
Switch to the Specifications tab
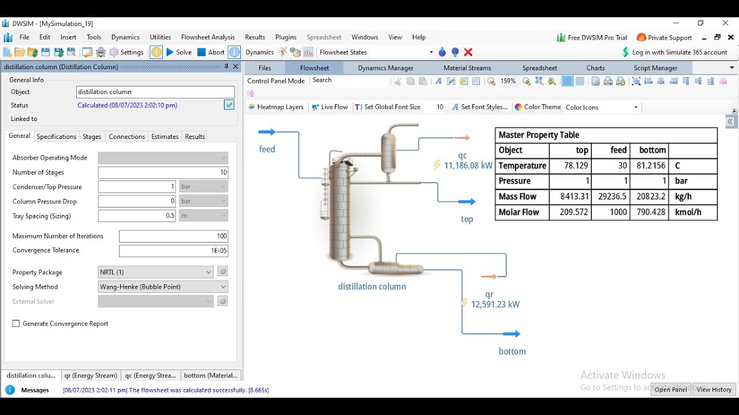click(x=56, y=137)
